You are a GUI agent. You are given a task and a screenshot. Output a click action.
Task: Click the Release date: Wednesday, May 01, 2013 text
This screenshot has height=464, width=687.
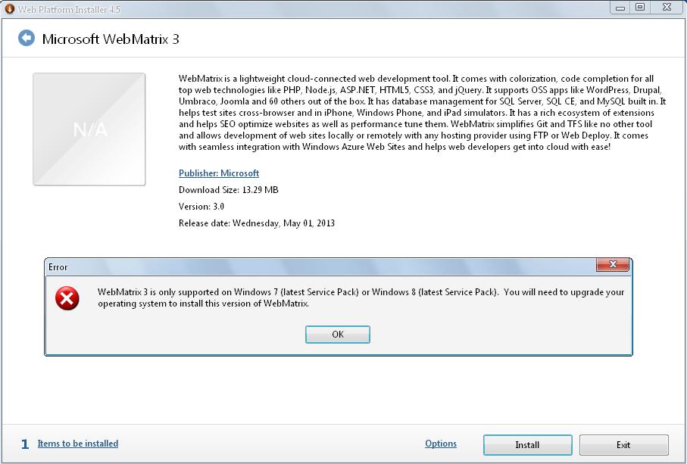click(x=256, y=223)
